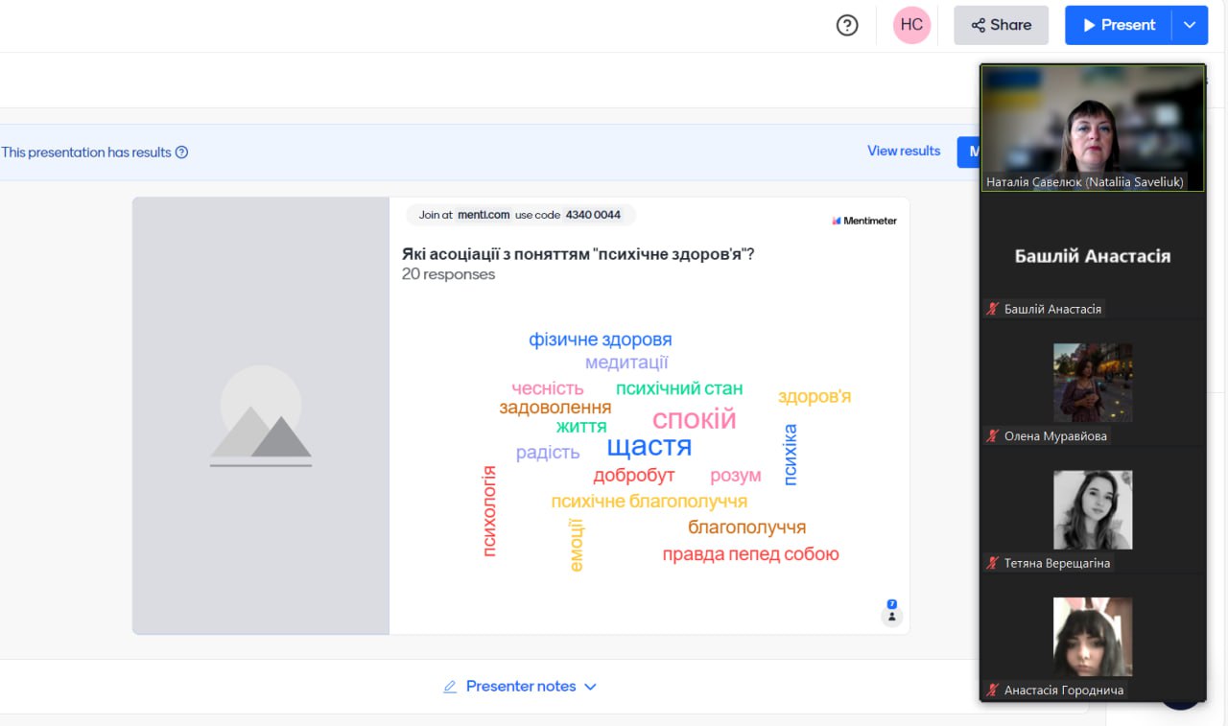Viewport: 1228px width, 726px height.
Task: Open dropdown arrow next to Present
Action: 1190,26
